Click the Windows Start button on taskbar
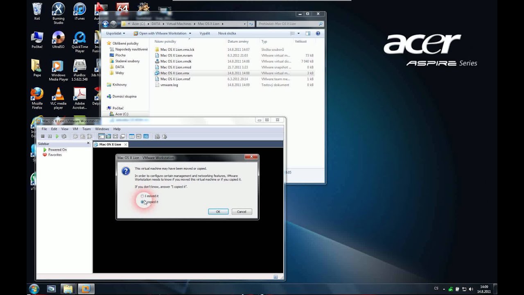 pos(34,289)
